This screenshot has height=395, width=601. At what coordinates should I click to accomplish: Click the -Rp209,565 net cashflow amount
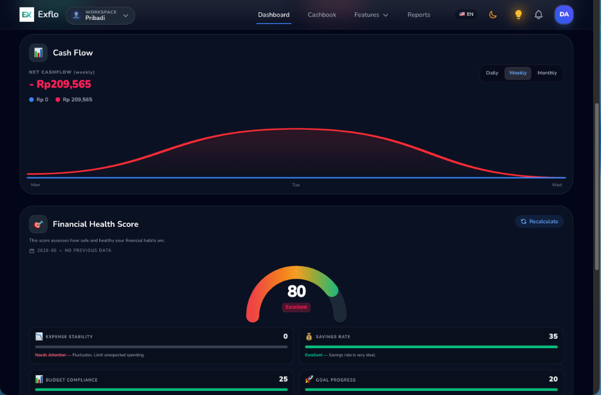[60, 84]
